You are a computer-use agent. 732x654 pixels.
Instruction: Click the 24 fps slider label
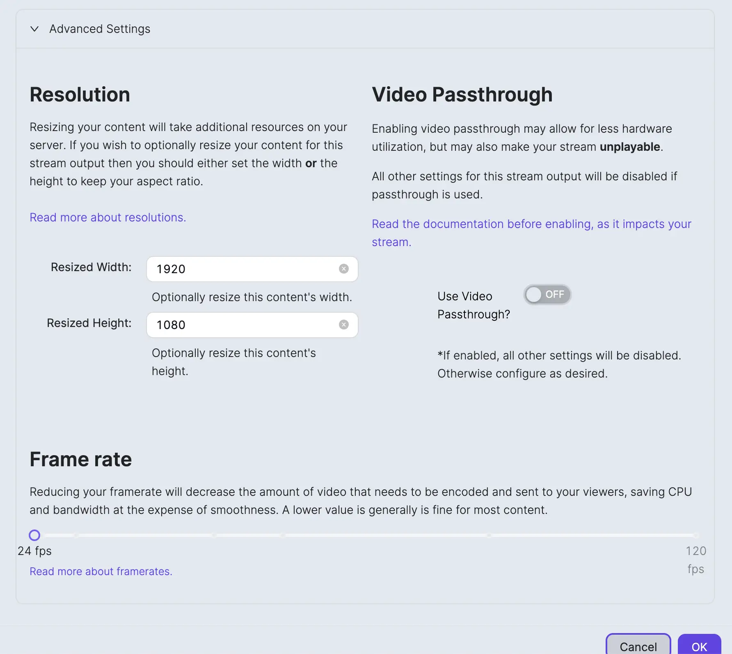[x=34, y=551]
